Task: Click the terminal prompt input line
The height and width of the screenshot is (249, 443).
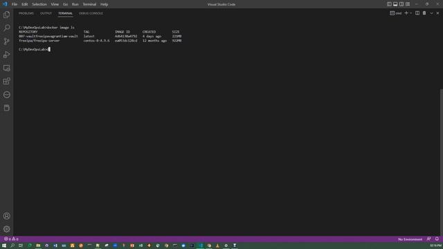Action: [x=34, y=49]
